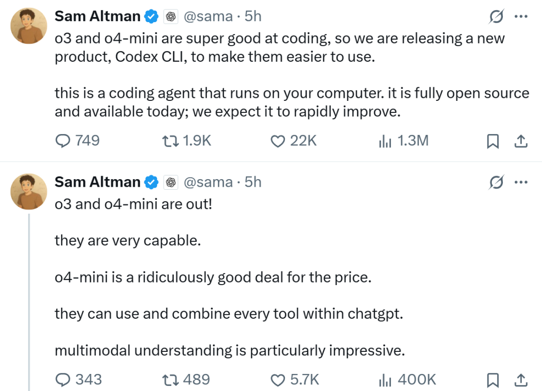Open Sam Altman's avatar on first tweet
The image size is (542, 391).
[29, 26]
